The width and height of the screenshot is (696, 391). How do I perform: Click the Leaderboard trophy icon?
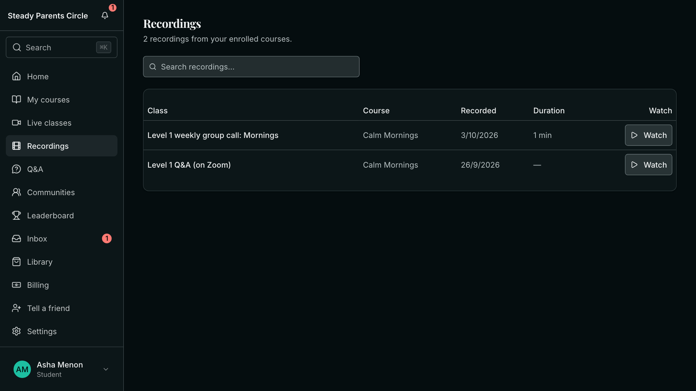point(17,215)
